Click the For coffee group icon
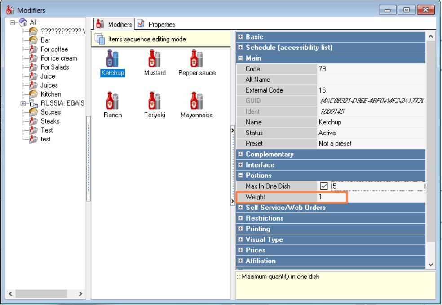Screen dimensions: 442x305 click(x=33, y=49)
